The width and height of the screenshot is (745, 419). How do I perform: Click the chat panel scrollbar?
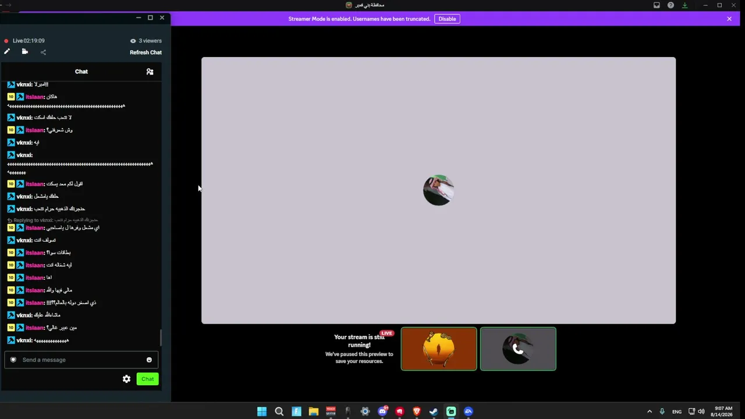(x=161, y=337)
